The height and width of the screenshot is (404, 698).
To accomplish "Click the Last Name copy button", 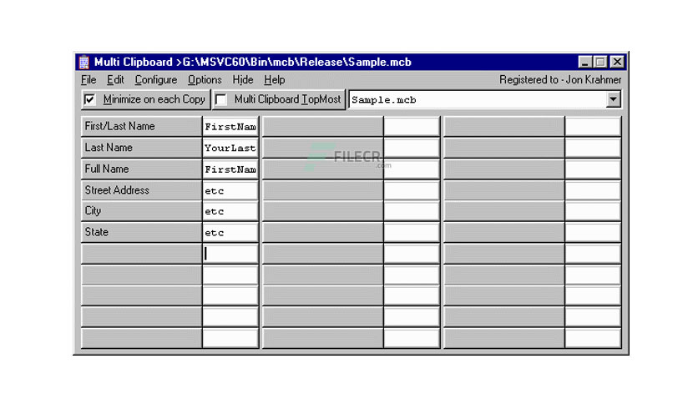I will click(142, 148).
